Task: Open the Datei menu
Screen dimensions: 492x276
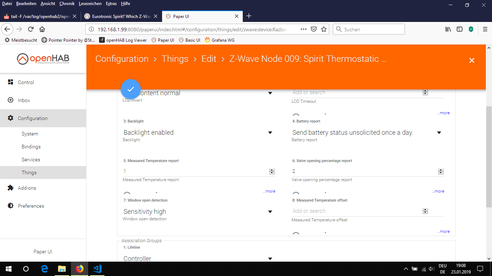Action: tap(7, 4)
